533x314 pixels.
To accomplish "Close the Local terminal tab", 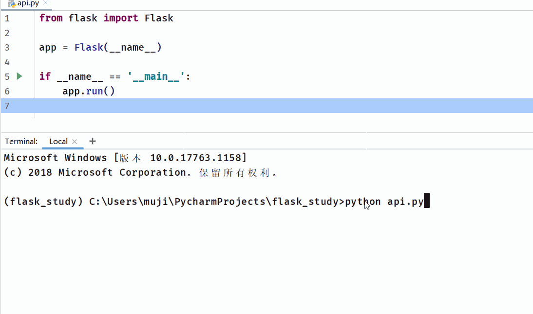I will point(75,141).
